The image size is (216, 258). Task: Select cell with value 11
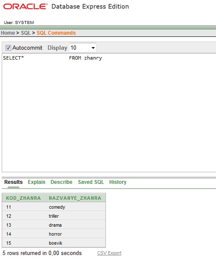click(x=9, y=207)
